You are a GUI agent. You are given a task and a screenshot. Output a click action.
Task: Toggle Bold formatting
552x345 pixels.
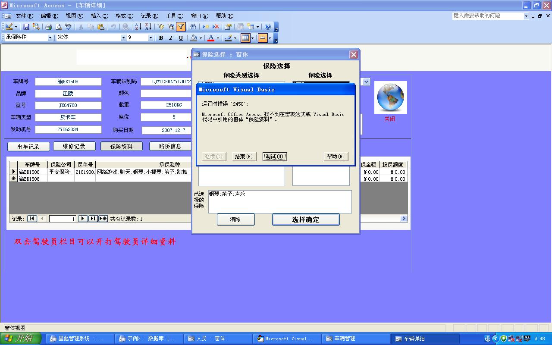[x=161, y=38]
